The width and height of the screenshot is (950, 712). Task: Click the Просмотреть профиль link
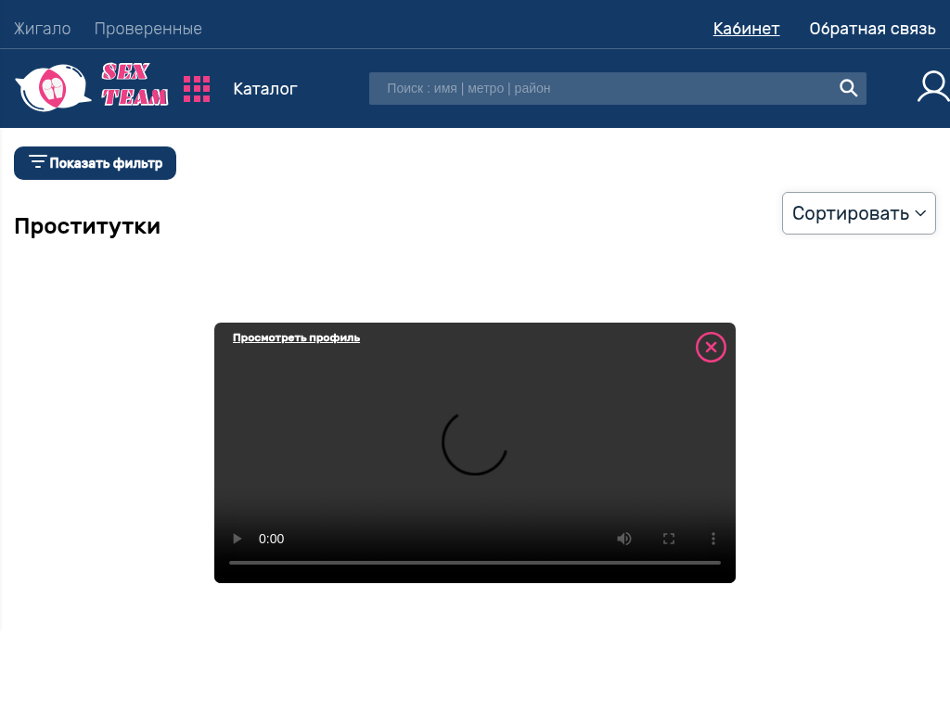point(296,337)
